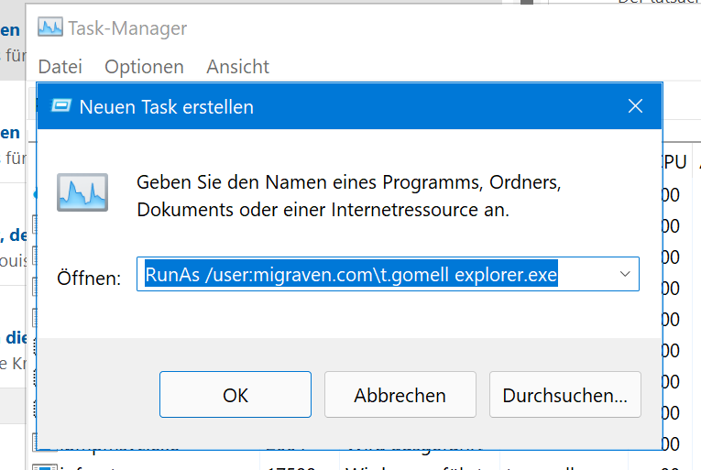Confirm the new task with OK

coord(235,395)
